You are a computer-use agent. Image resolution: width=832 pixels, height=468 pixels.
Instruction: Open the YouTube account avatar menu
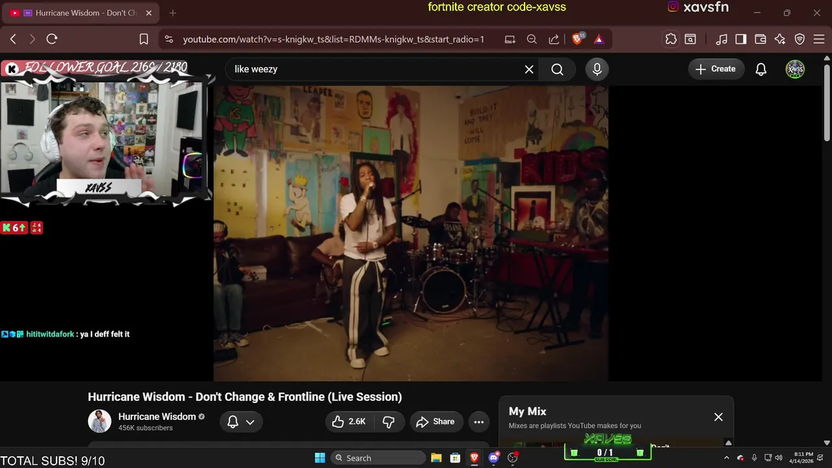(795, 69)
